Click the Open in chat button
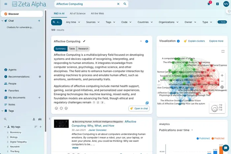The height and width of the screenshot is (154, 231). click(139, 108)
